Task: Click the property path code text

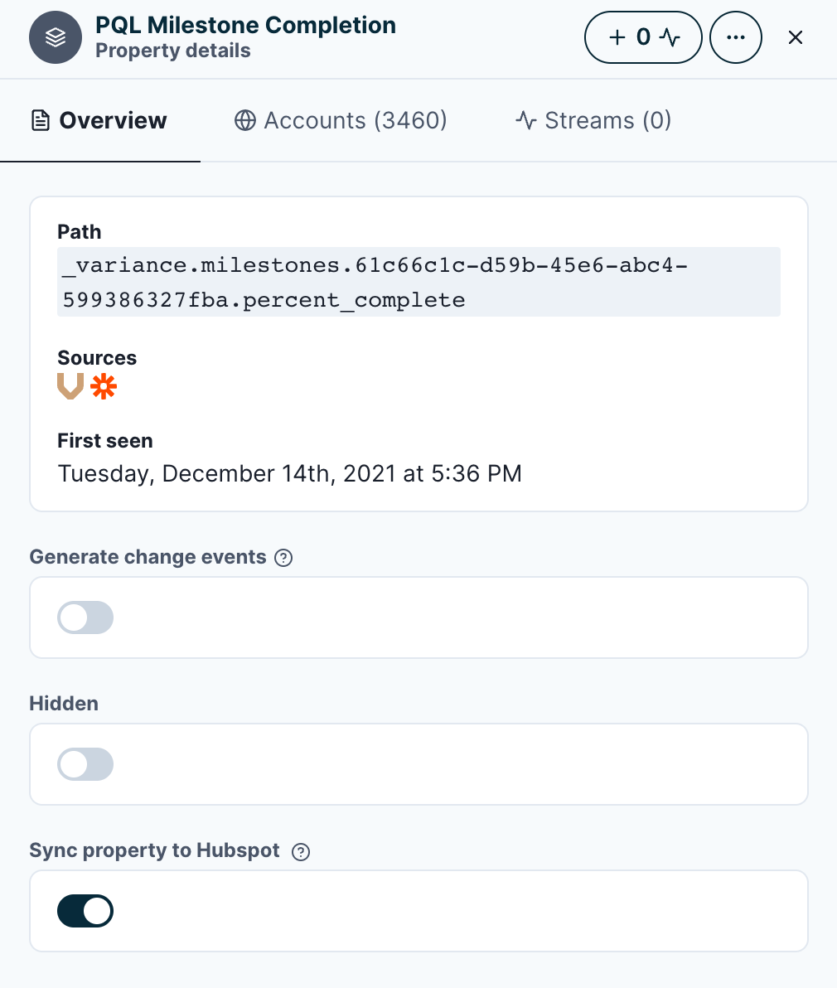Action: [373, 282]
